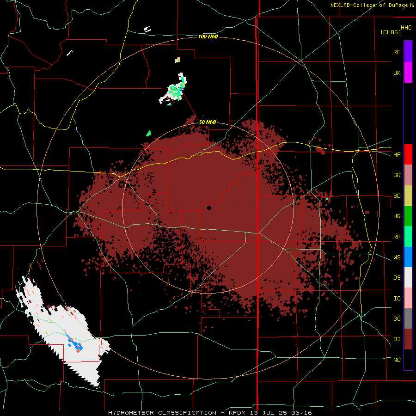Click the UK legend label
This screenshot has width=416, height=416.
397,73
